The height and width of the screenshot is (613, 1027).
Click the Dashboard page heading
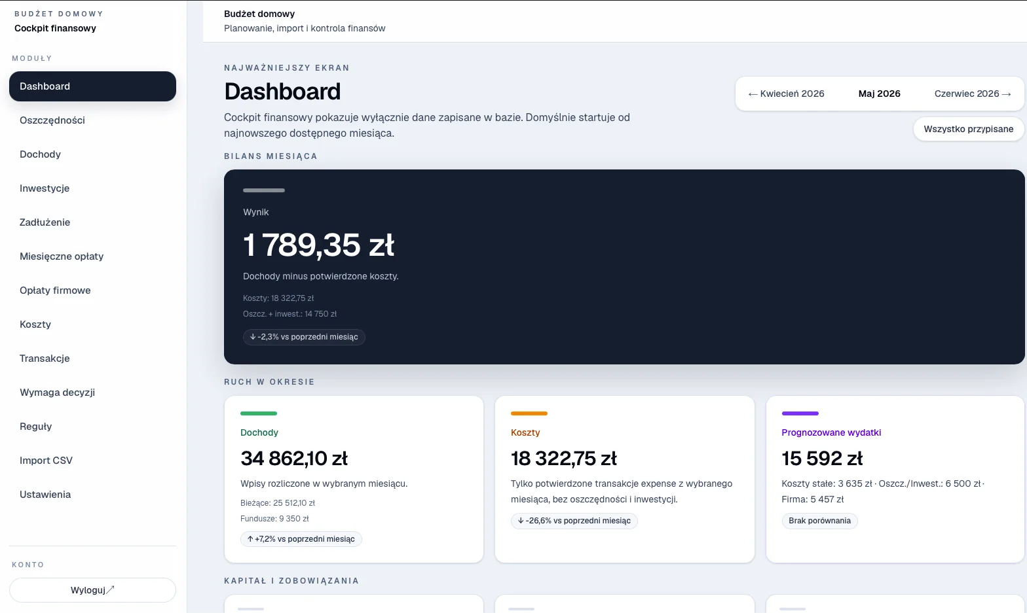point(282,92)
